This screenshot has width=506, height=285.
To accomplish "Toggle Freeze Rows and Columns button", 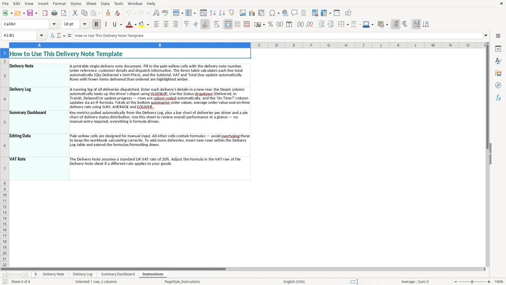I will 323,13.
